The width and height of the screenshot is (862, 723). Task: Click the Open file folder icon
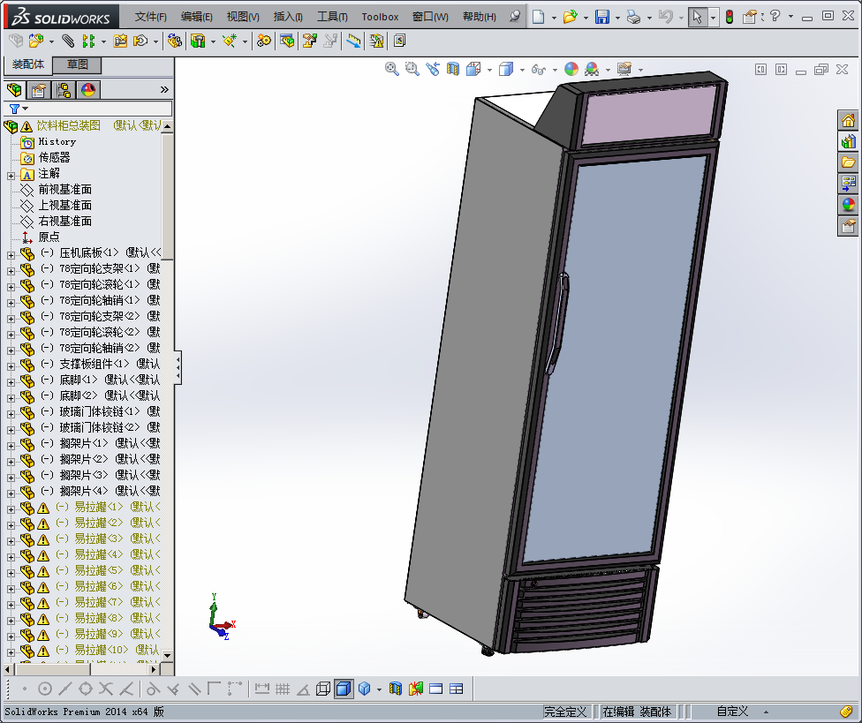(570, 17)
